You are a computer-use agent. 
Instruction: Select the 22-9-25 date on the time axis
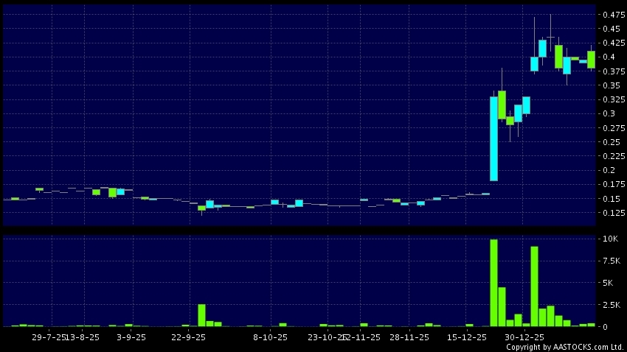pyautogui.click(x=189, y=337)
